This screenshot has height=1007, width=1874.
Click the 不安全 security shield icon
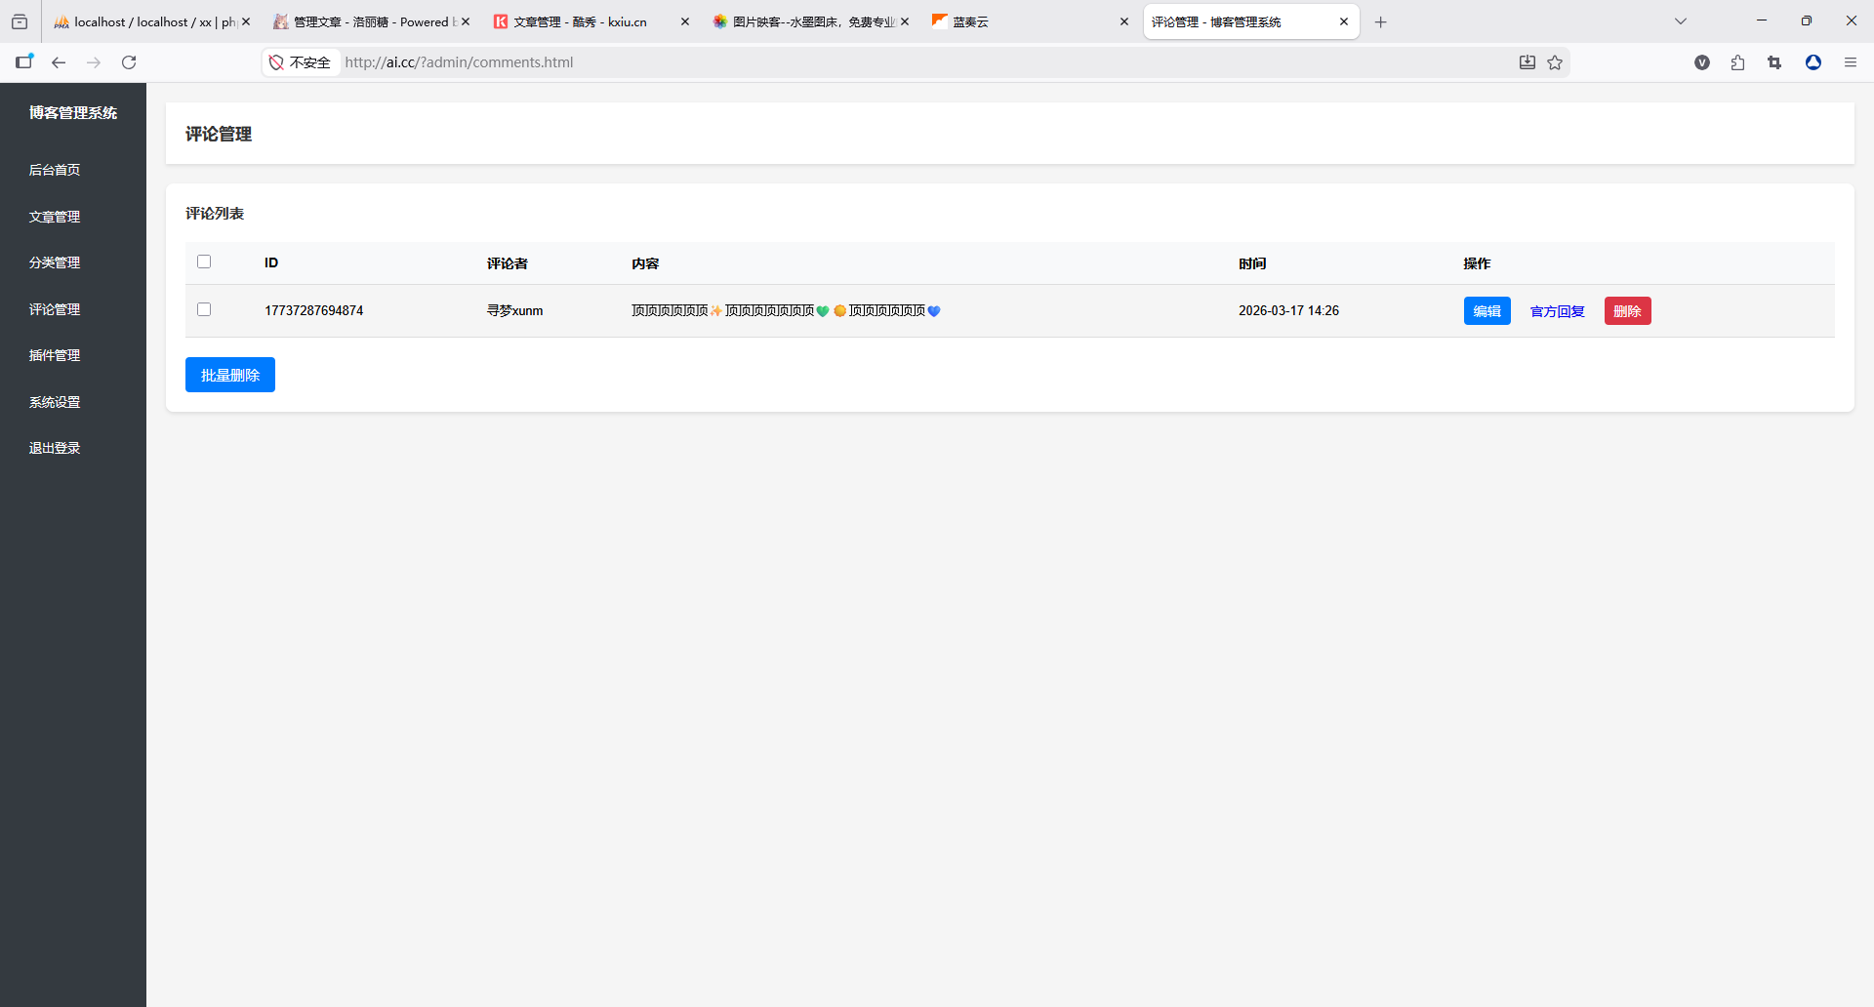[x=277, y=62]
